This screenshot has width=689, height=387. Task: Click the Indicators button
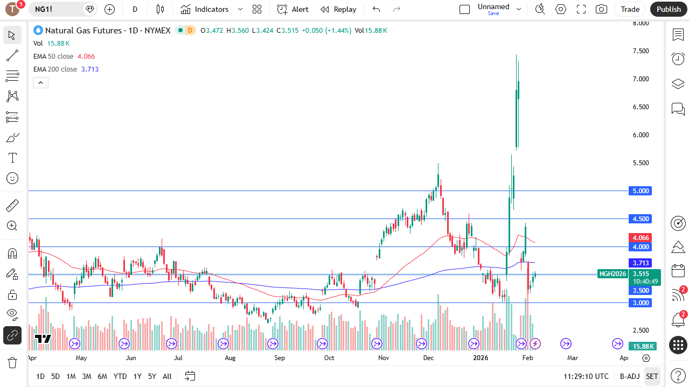(x=205, y=9)
